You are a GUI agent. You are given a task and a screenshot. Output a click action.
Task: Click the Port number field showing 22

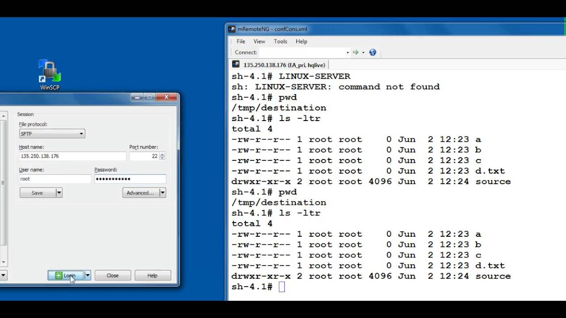click(x=145, y=156)
